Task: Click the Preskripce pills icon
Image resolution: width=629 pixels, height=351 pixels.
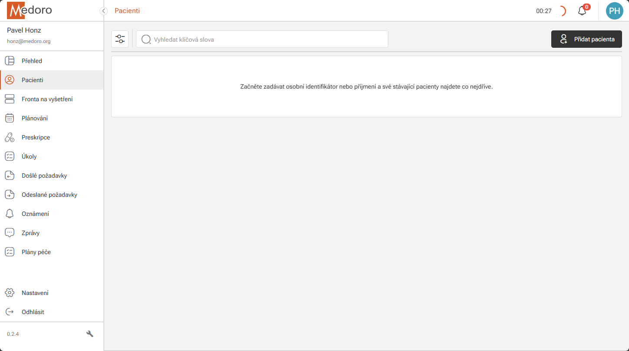Action: [x=10, y=137]
